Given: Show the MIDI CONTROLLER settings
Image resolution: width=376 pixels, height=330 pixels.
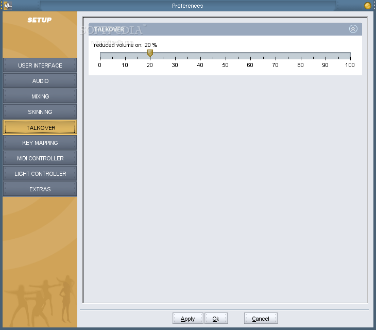Looking at the screenshot, I should (40, 158).
